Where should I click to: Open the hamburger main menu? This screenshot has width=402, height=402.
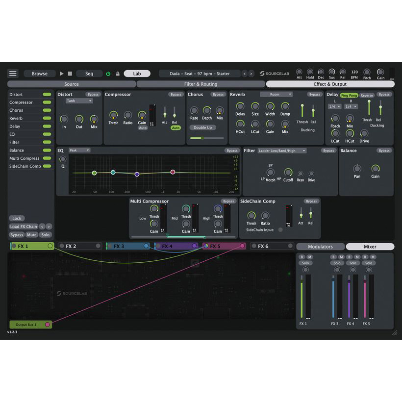(x=13, y=74)
